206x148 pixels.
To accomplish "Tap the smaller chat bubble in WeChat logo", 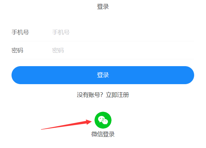I will tap(105, 121).
